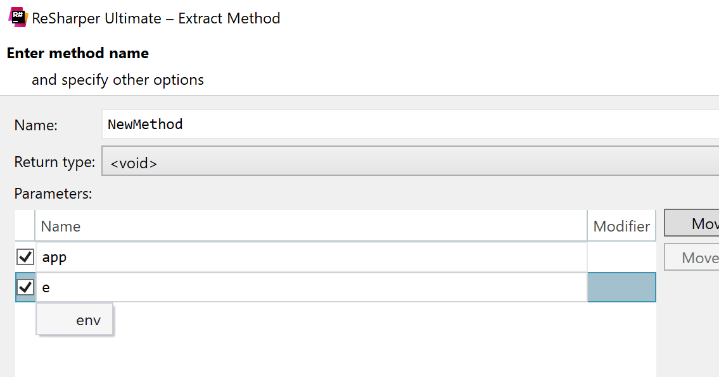Click the checkbox column header in Parameters table
This screenshot has height=377, width=719.
pyautogui.click(x=25, y=226)
